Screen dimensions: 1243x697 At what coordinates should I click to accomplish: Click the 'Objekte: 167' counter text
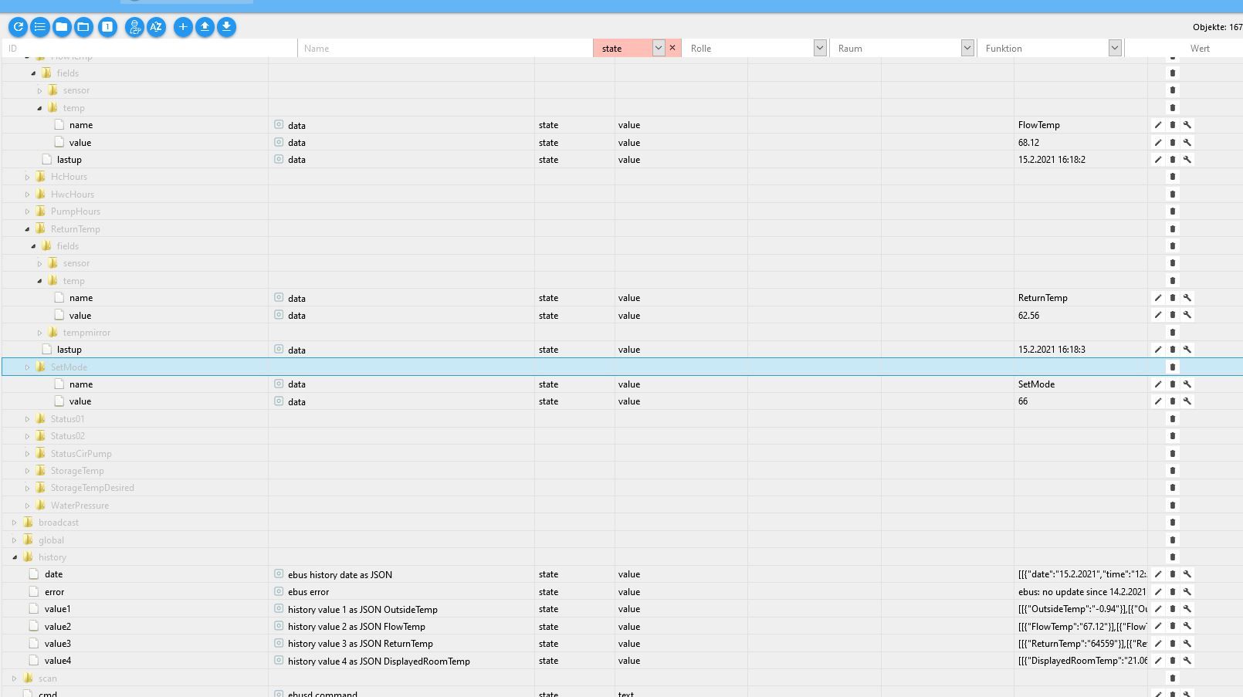(1218, 27)
